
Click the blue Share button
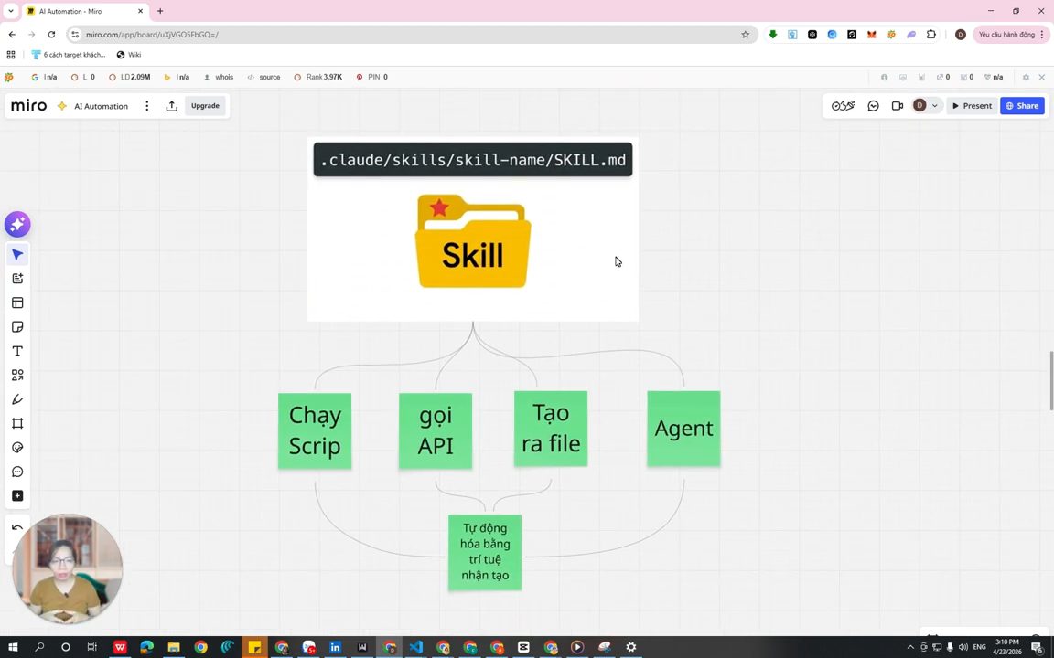1022,106
